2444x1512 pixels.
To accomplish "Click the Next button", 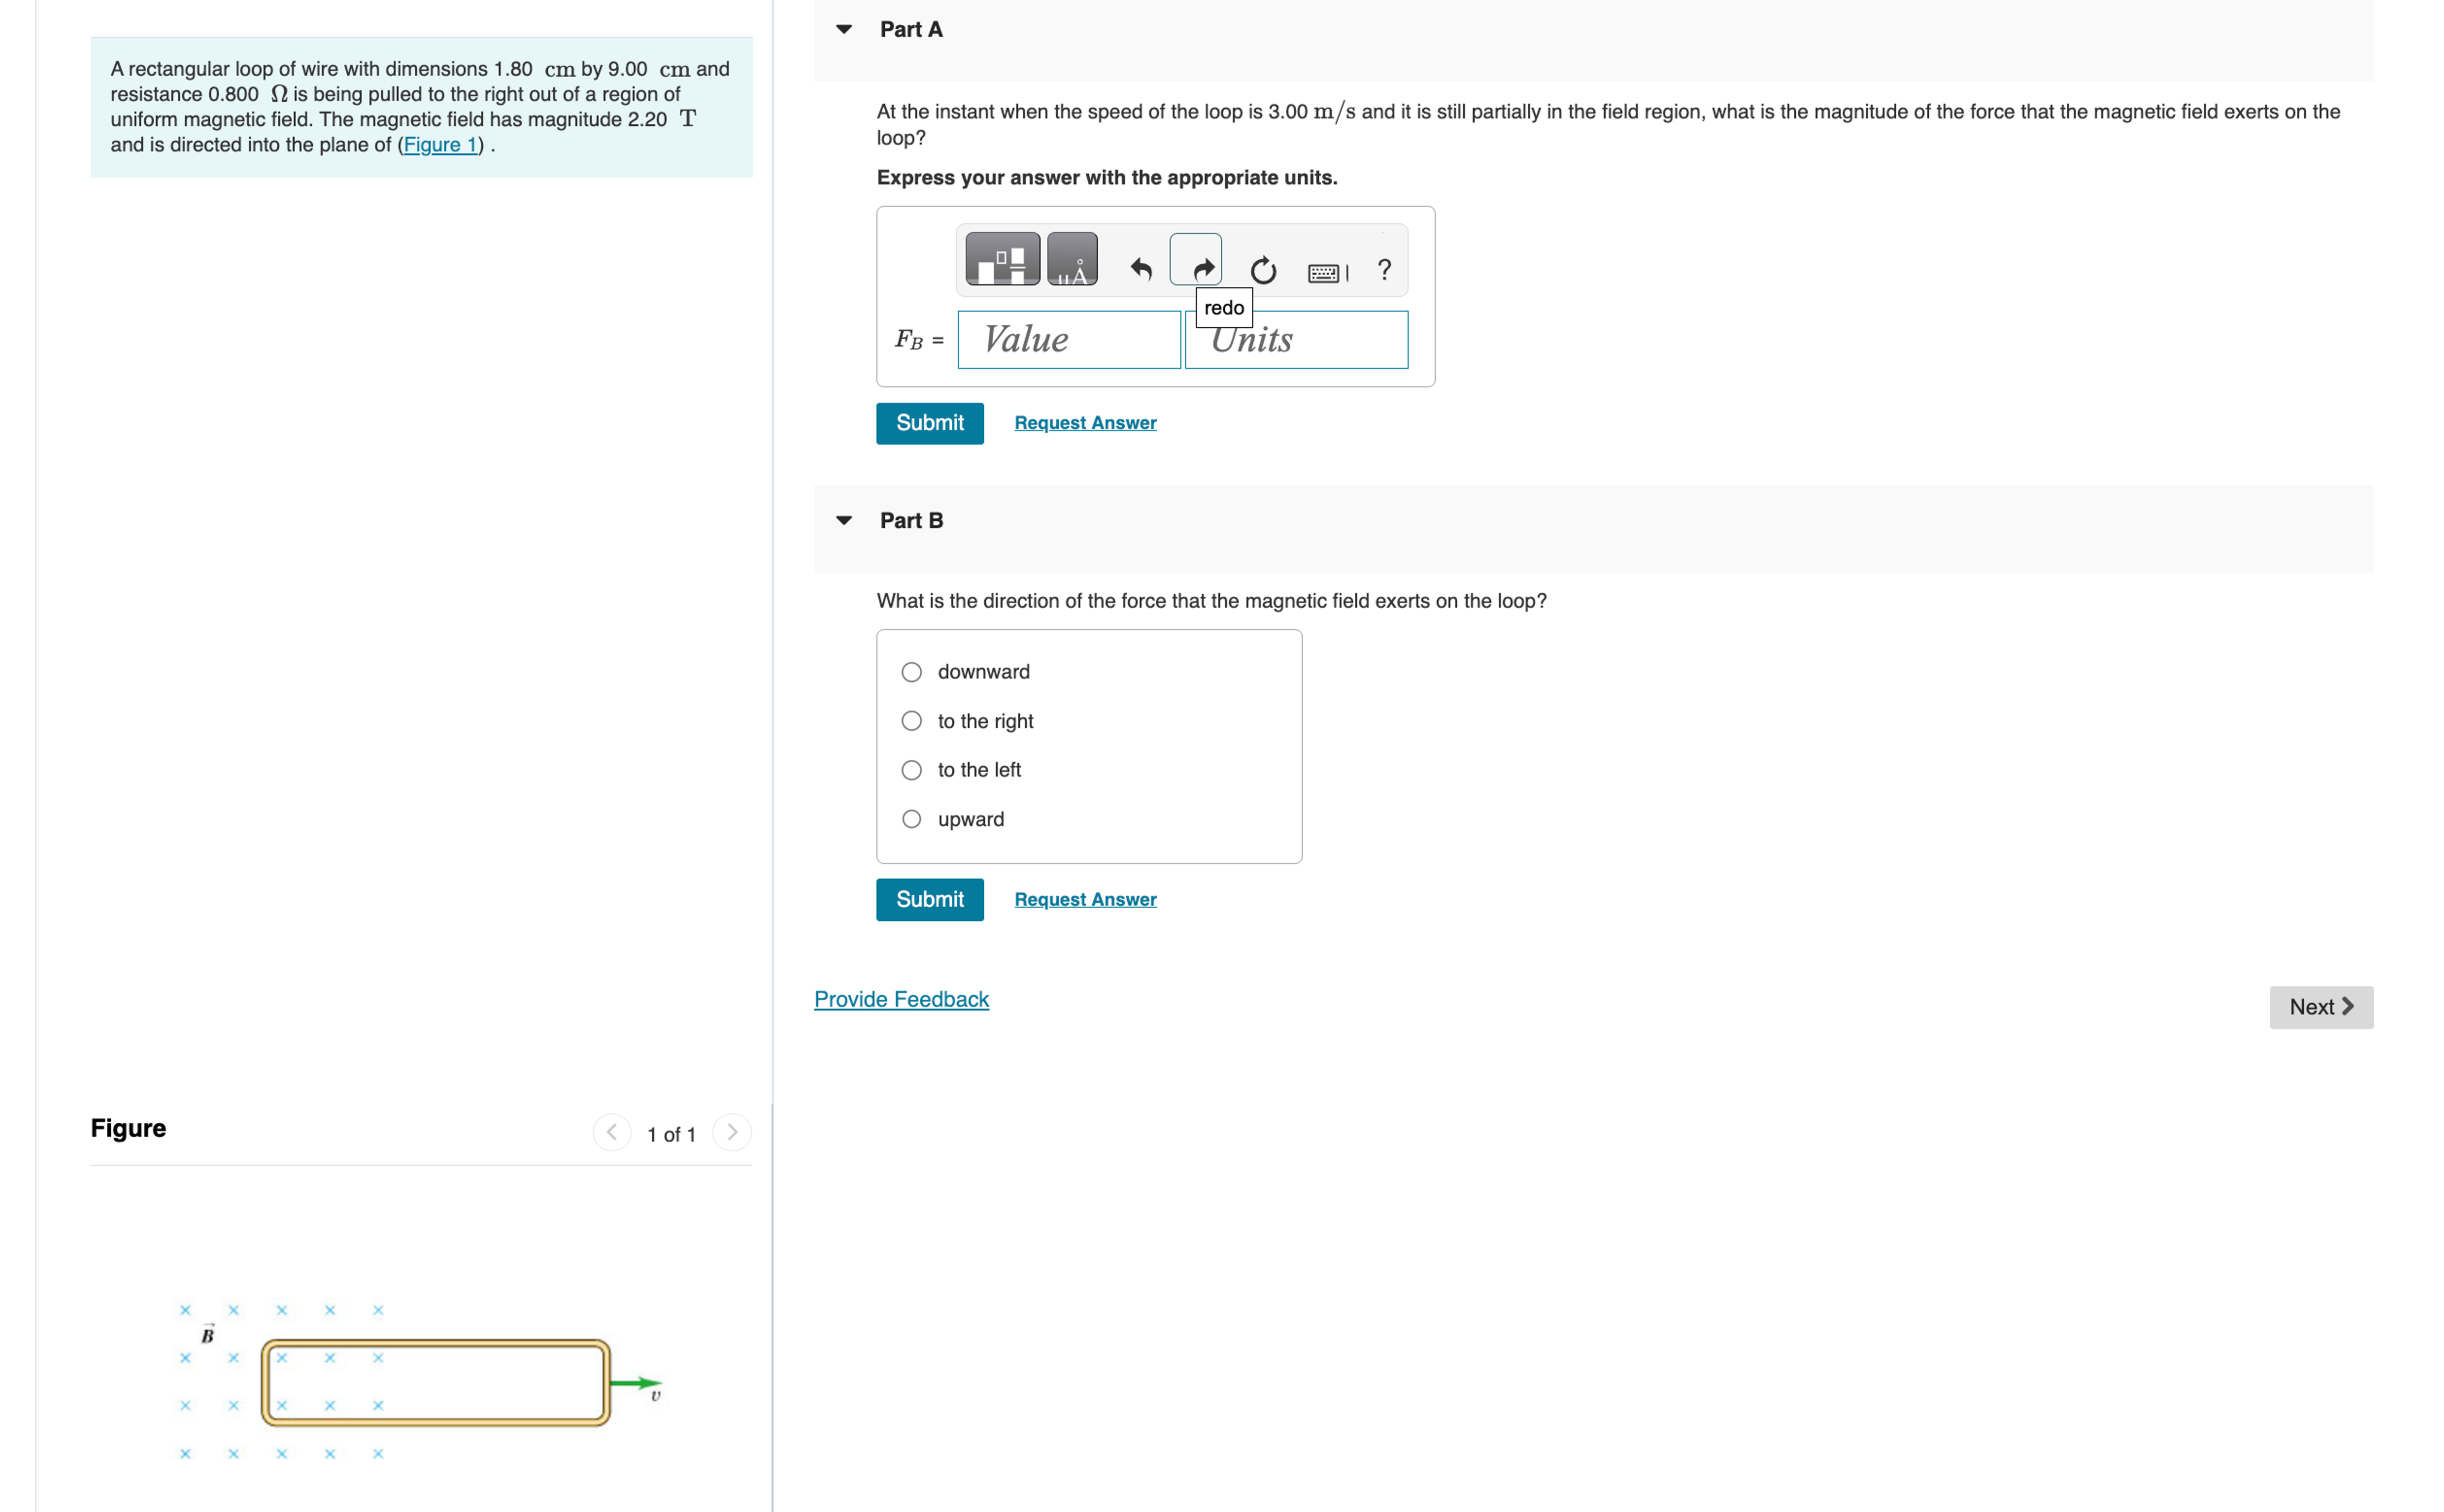I will coord(2321,1007).
